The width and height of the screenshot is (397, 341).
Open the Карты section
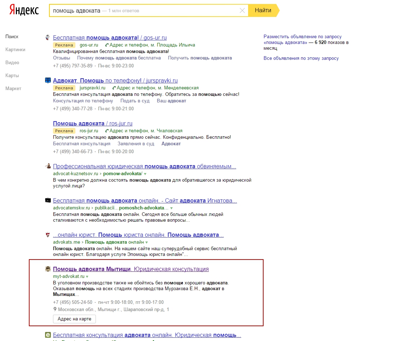coord(12,75)
